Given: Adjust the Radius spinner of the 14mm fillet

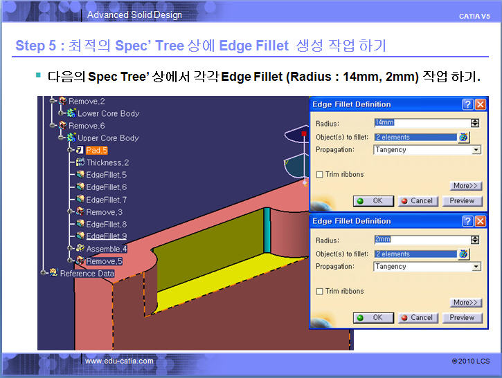Looking at the screenshot, I should click(475, 123).
